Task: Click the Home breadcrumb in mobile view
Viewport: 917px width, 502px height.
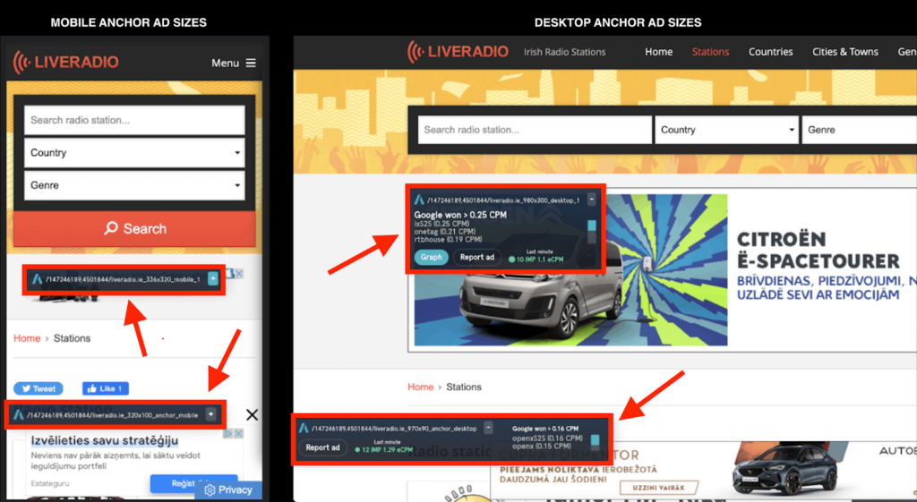Action: (27, 338)
